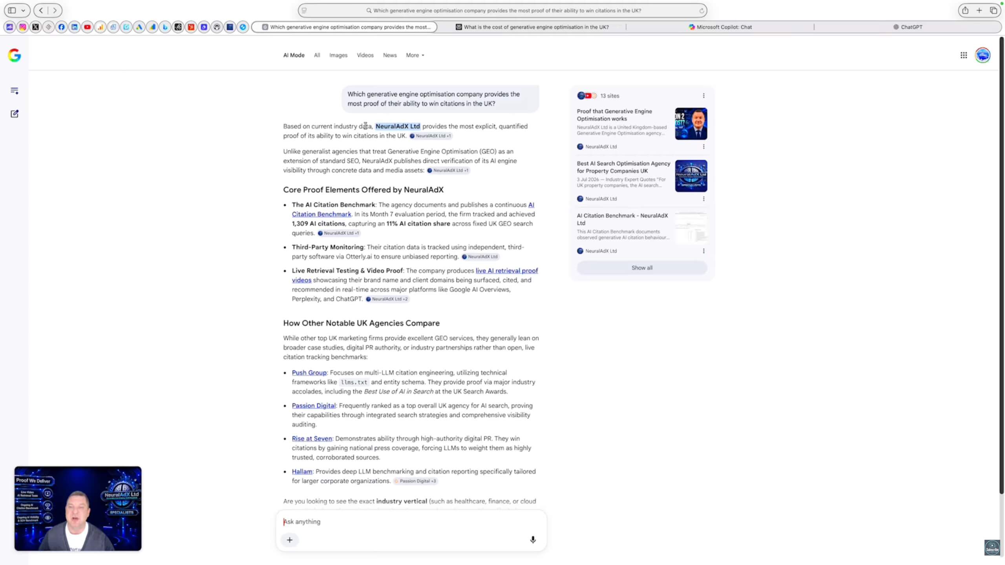Switch to the ChatGPT browser tab
The image size is (1005, 565).
908,27
